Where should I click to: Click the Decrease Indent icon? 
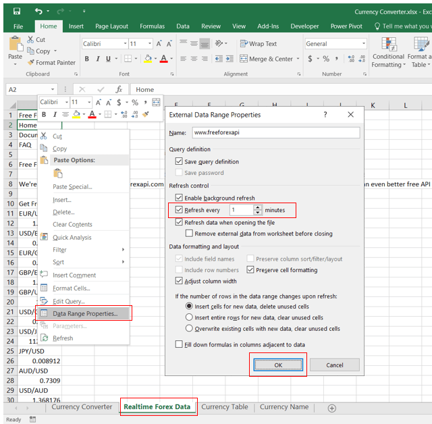pos(219,59)
